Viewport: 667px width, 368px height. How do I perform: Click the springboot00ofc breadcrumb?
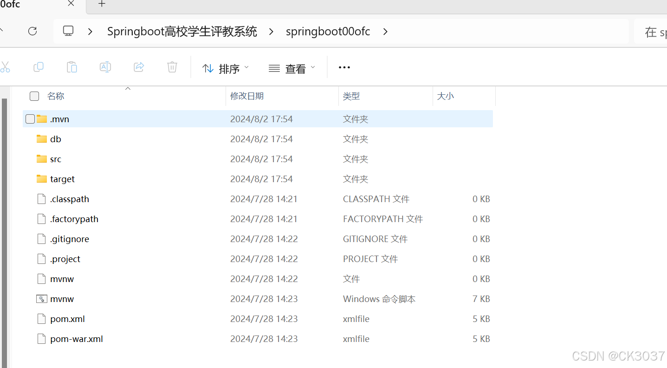[x=328, y=31]
